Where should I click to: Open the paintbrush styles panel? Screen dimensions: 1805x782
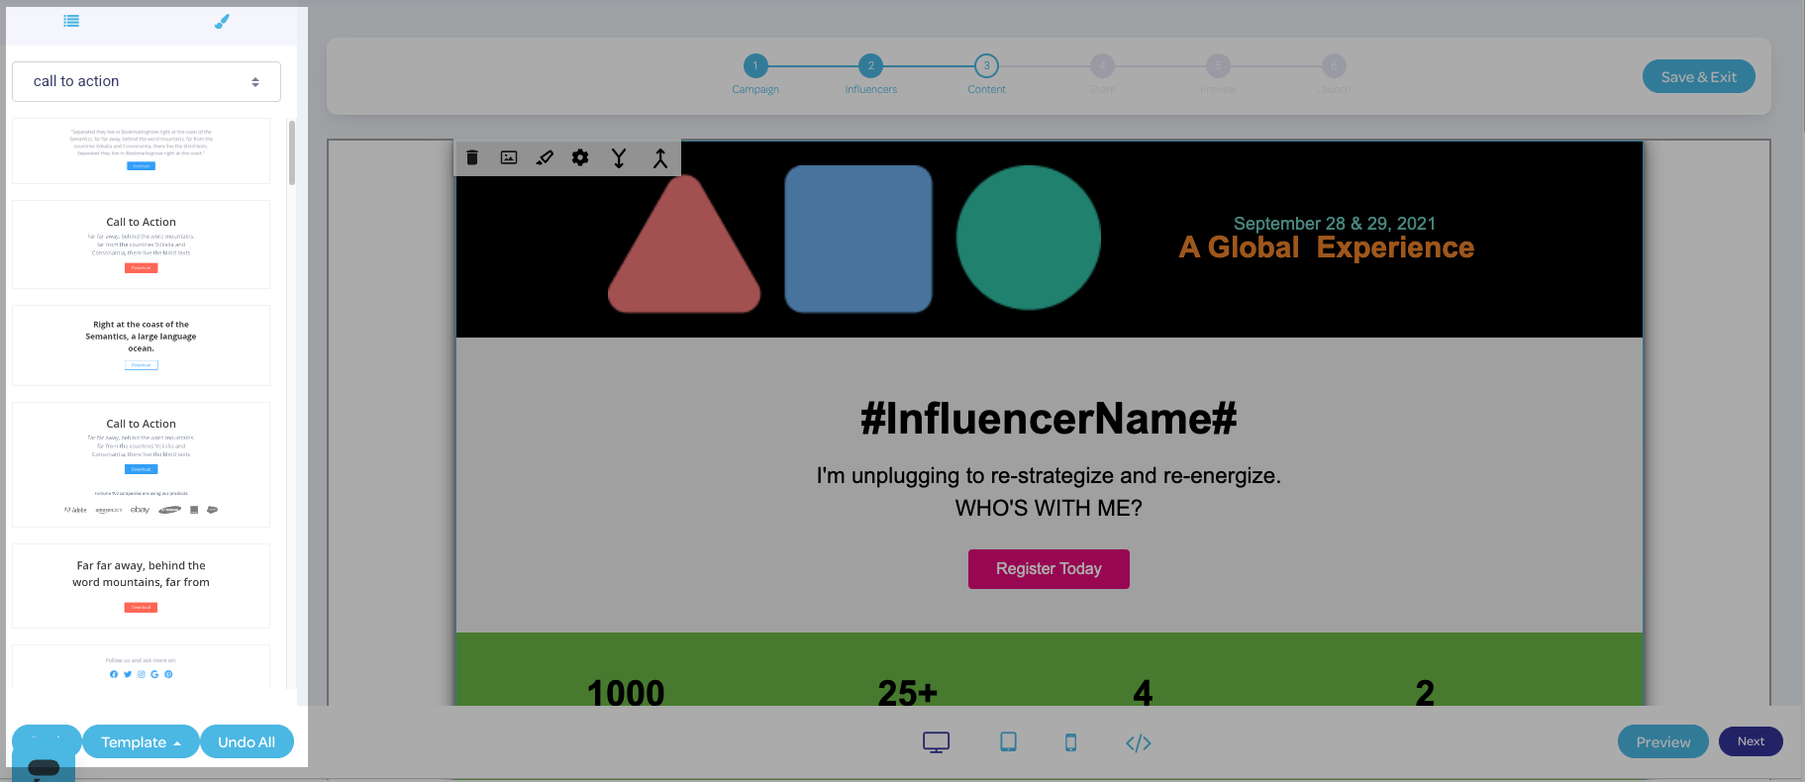pyautogui.click(x=222, y=21)
